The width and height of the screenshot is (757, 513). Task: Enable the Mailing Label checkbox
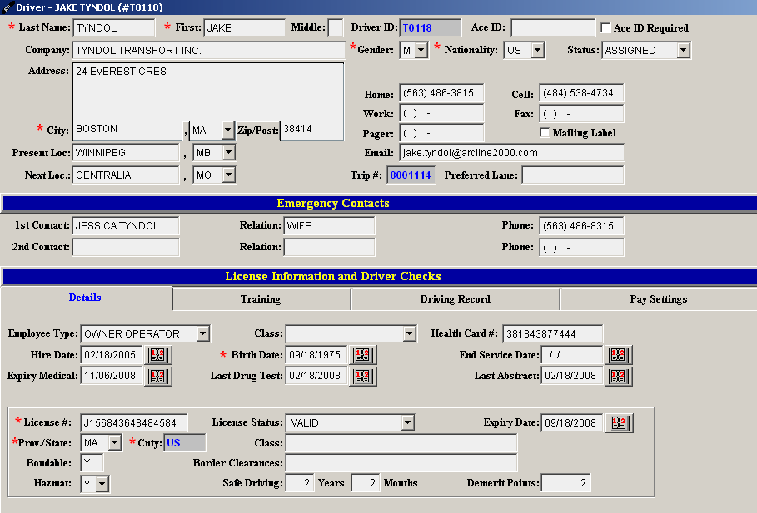(x=545, y=132)
